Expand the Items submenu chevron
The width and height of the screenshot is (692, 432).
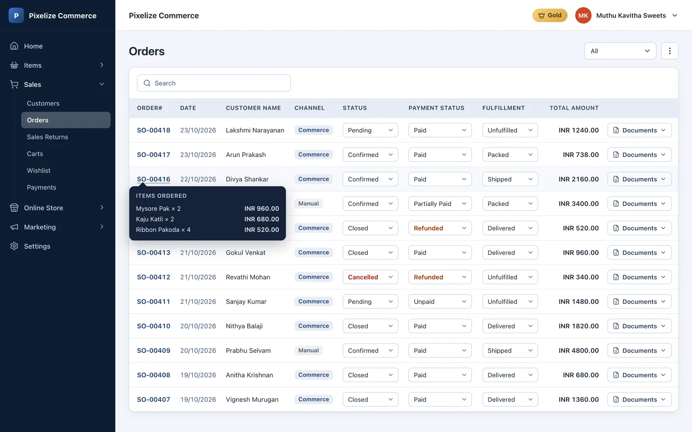102,65
